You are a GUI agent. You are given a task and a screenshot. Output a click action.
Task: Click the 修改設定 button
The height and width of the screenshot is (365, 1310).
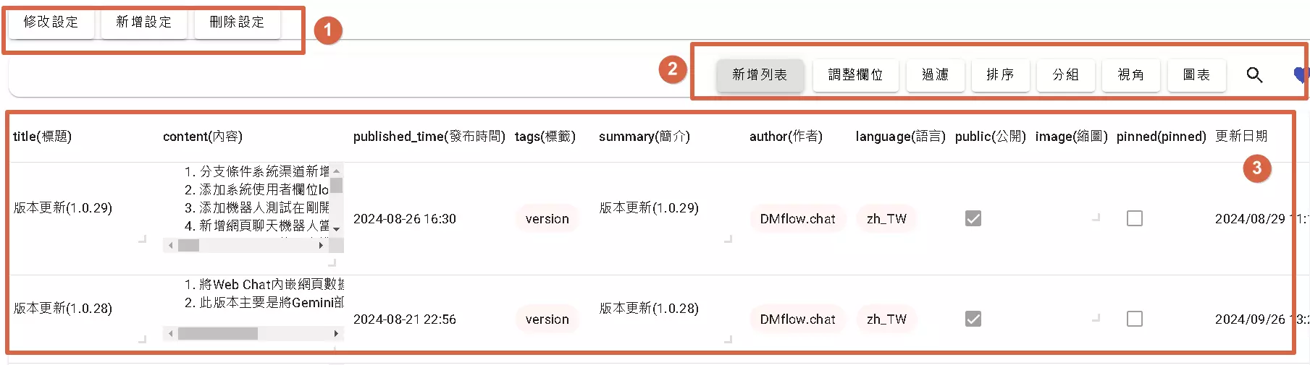tap(51, 22)
